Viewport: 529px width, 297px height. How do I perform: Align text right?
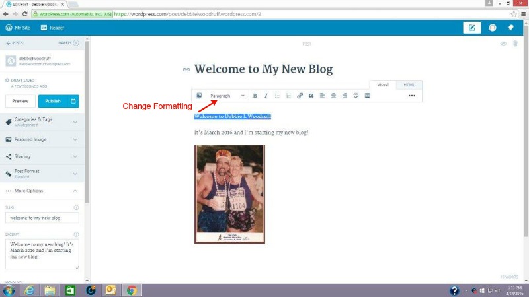(x=345, y=96)
